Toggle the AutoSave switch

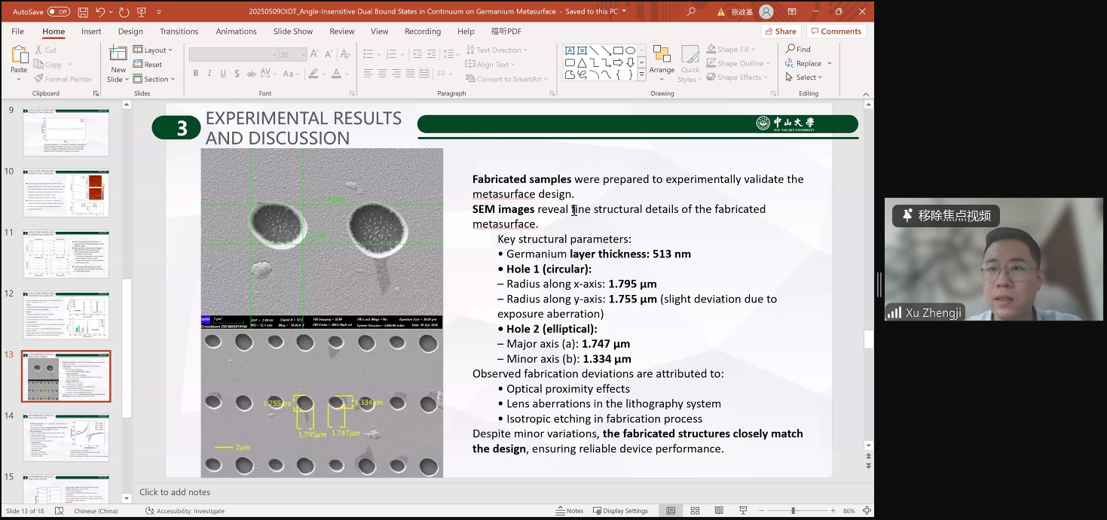click(x=58, y=12)
